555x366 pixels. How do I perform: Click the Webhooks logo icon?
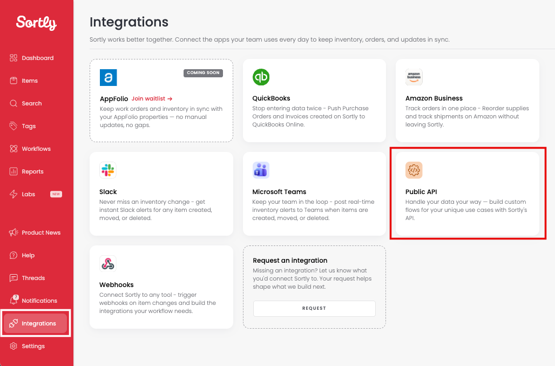click(x=108, y=264)
